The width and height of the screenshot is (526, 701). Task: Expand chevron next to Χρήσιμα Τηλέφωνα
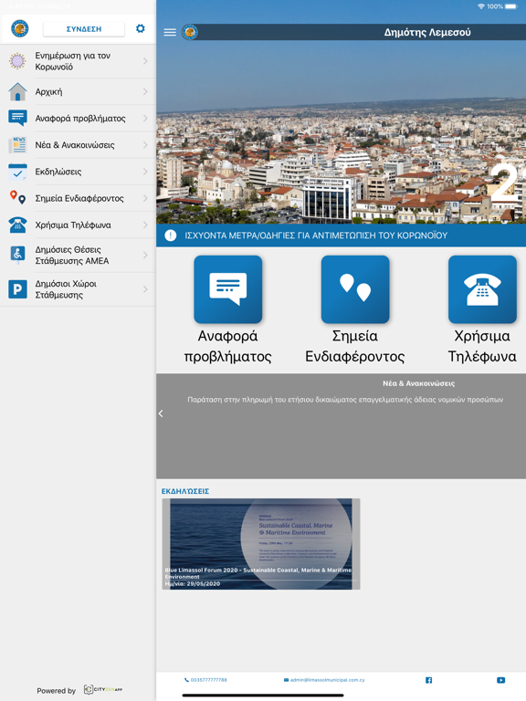145,225
